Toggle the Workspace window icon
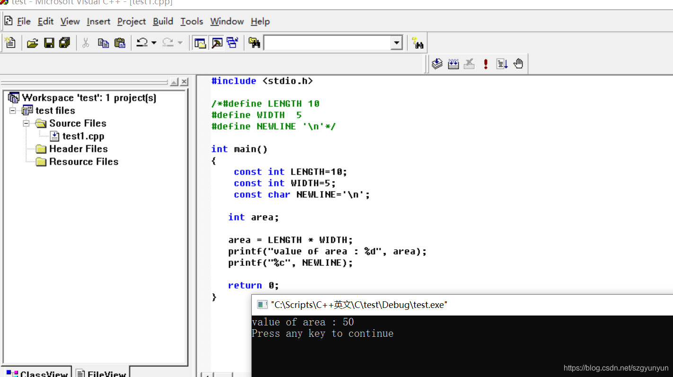The image size is (673, 377). [x=200, y=43]
